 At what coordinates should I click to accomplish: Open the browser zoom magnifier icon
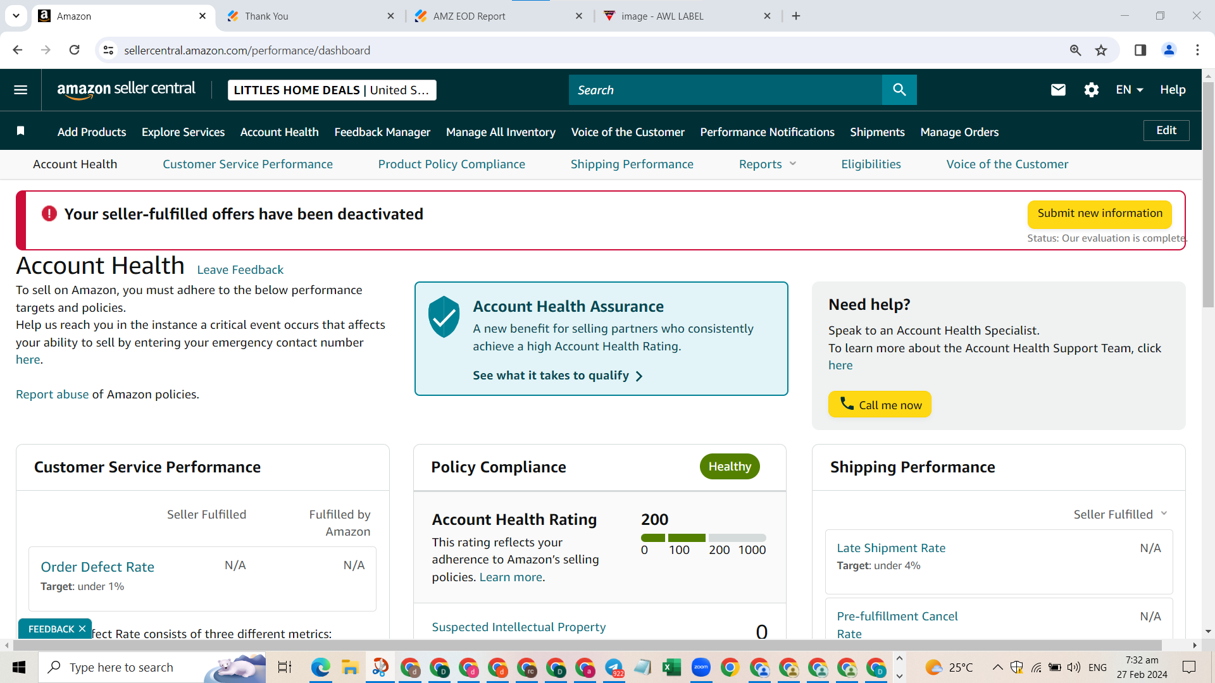[1075, 50]
